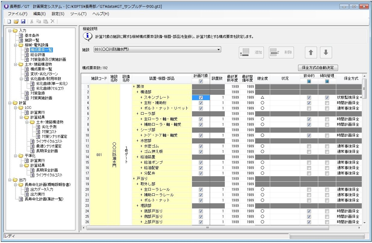Image resolution: width=372 pixels, height=243 pixels.
Task: Collapse the LCC tree node
Action: [16, 108]
